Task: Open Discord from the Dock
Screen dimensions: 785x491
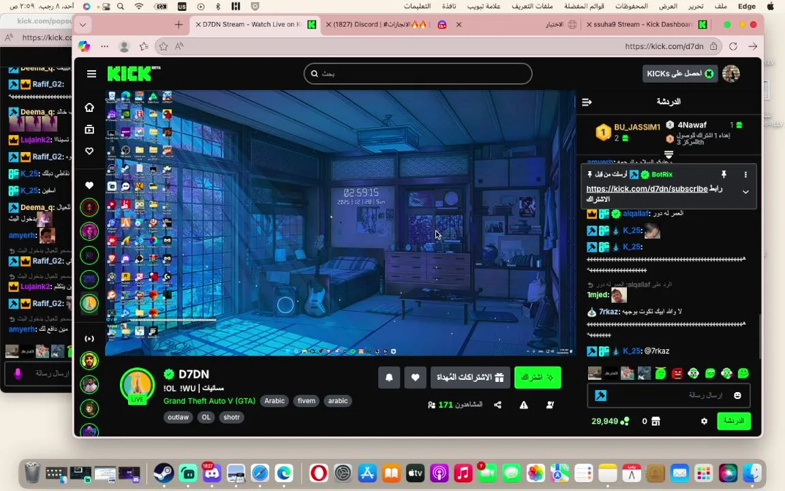Action: pos(211,473)
